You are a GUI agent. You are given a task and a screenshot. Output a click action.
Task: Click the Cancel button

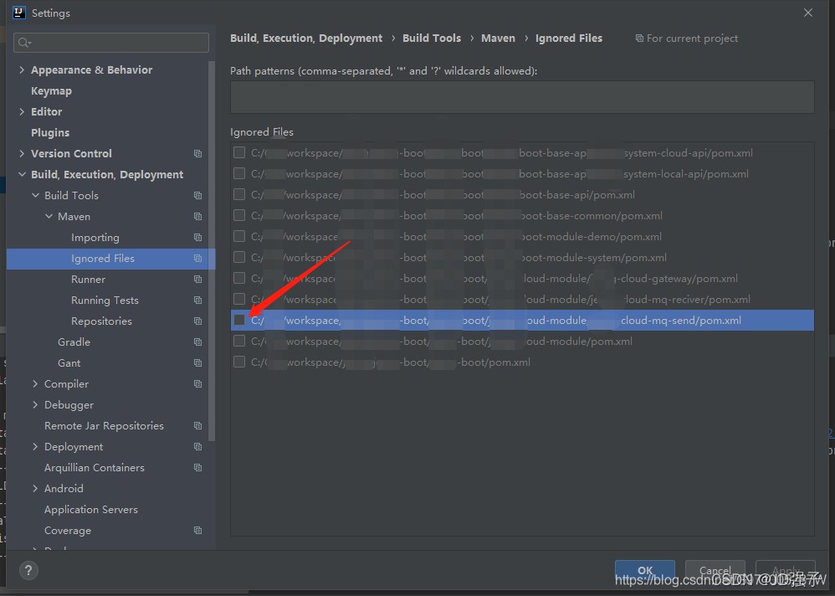pyautogui.click(x=715, y=570)
